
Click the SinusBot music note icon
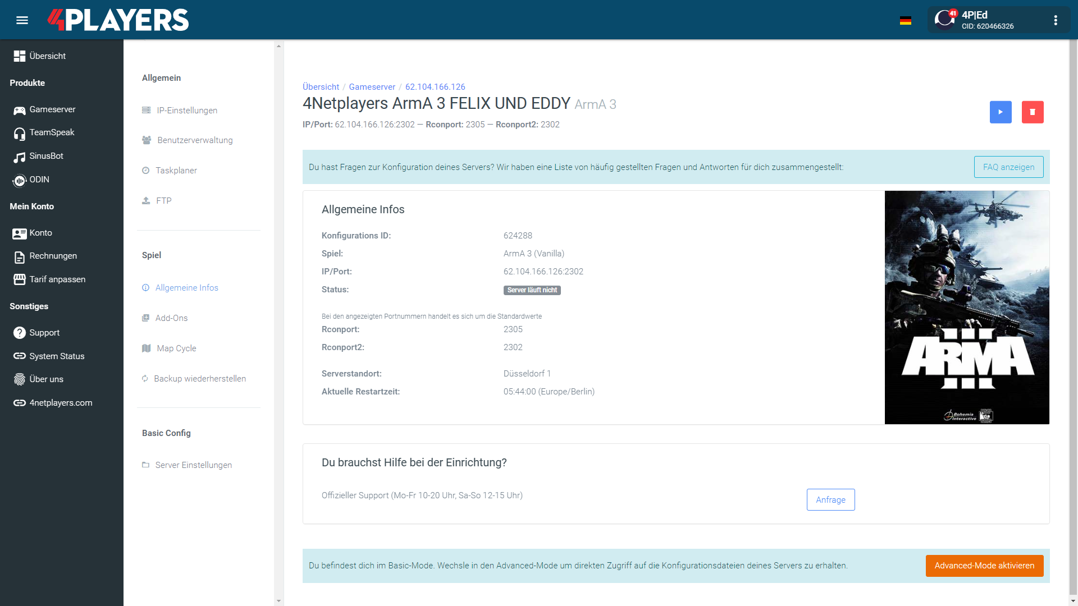(x=20, y=157)
